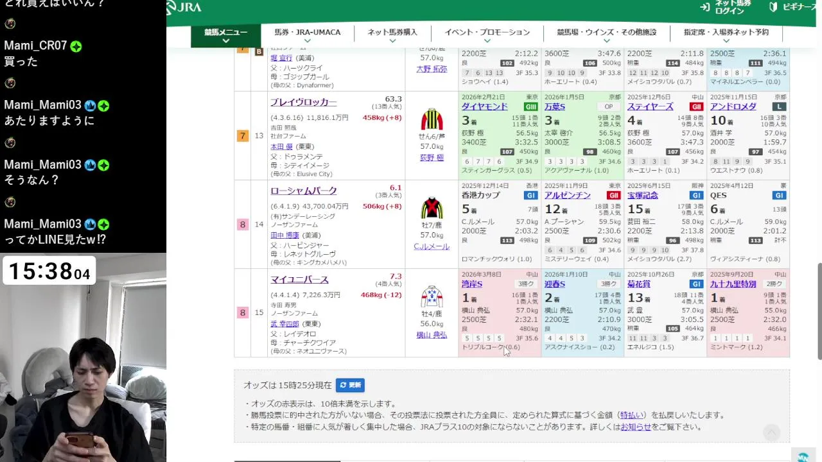Click the GI badge beside 菊花賞
Viewport: 822px width, 462px height.
[x=696, y=284]
